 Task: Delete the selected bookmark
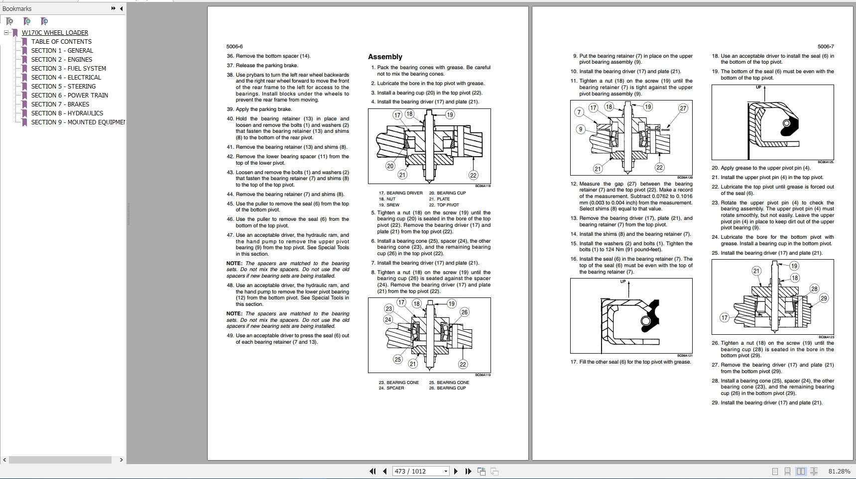[9, 21]
